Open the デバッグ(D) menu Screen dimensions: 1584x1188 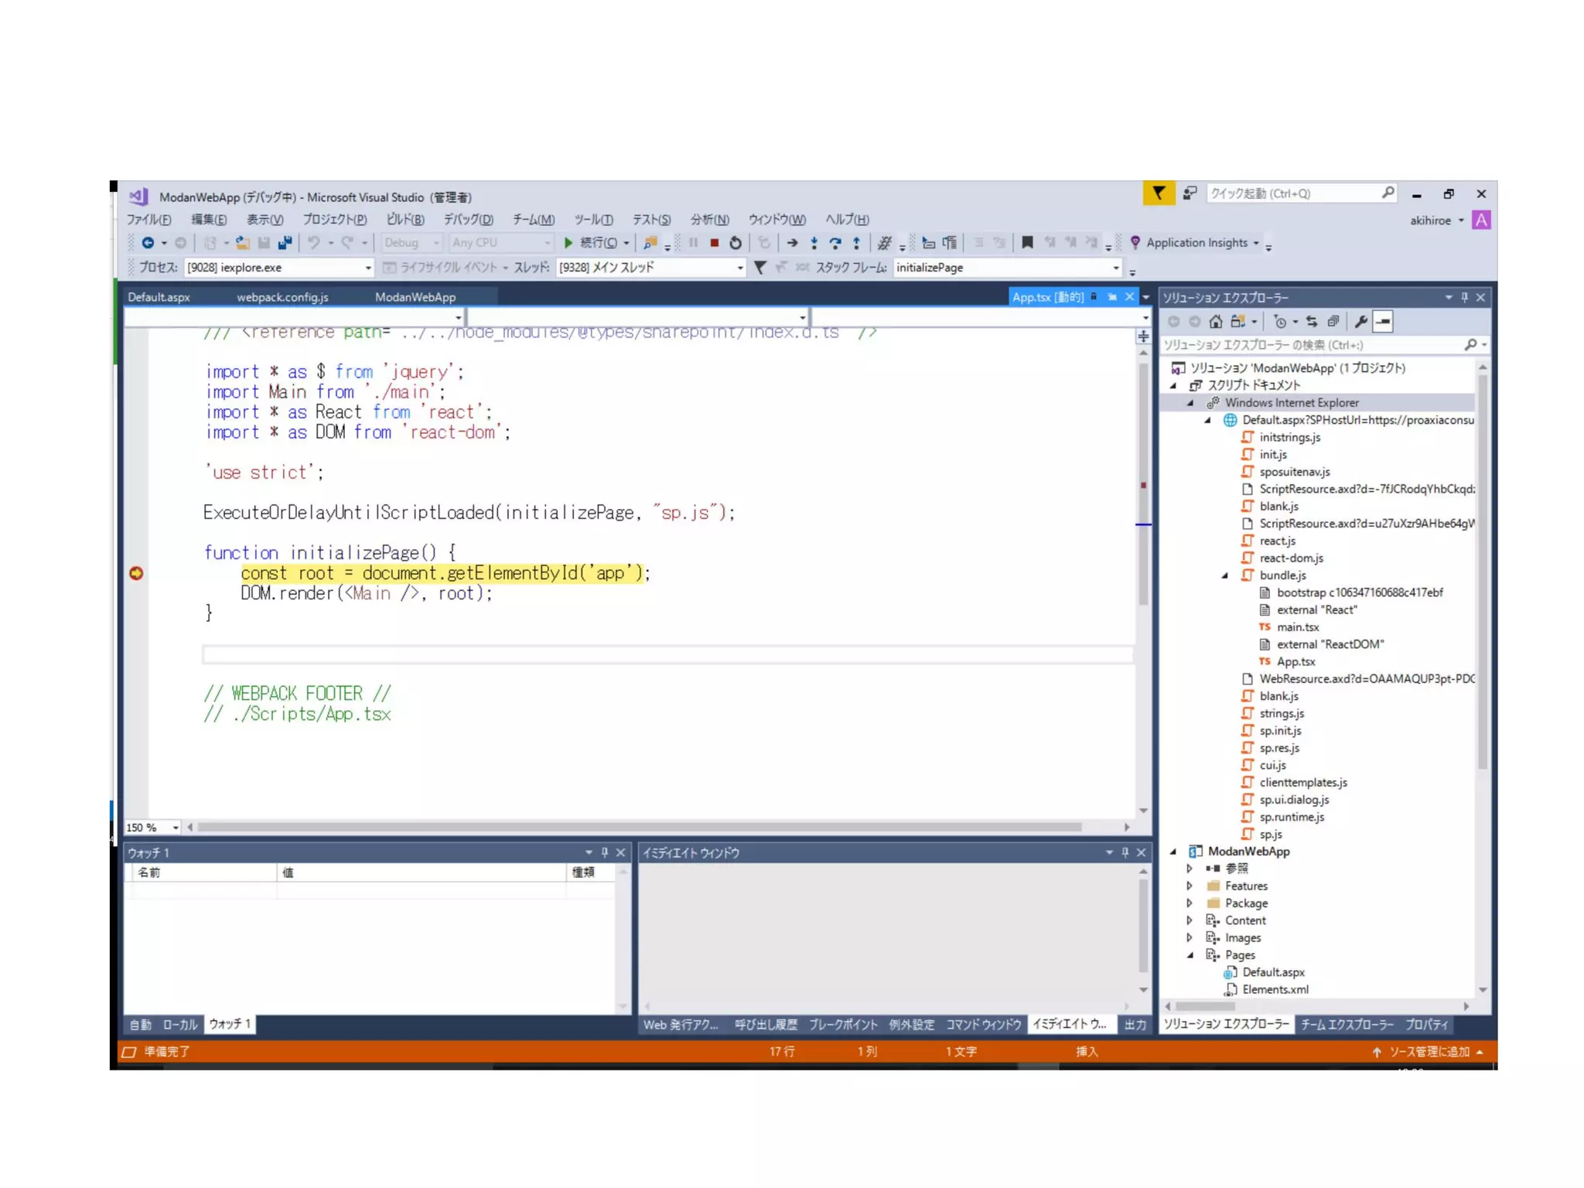(x=468, y=220)
